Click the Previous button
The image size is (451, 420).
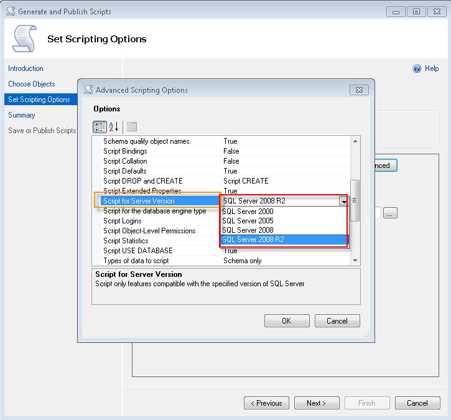pos(266,403)
